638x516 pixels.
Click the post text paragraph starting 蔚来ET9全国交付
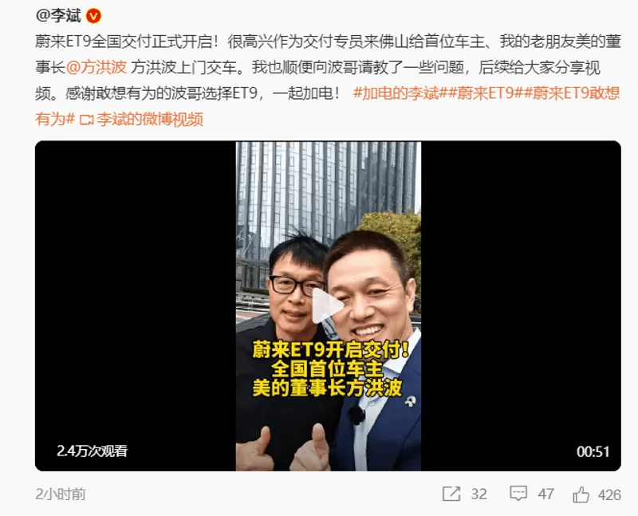[x=328, y=81]
